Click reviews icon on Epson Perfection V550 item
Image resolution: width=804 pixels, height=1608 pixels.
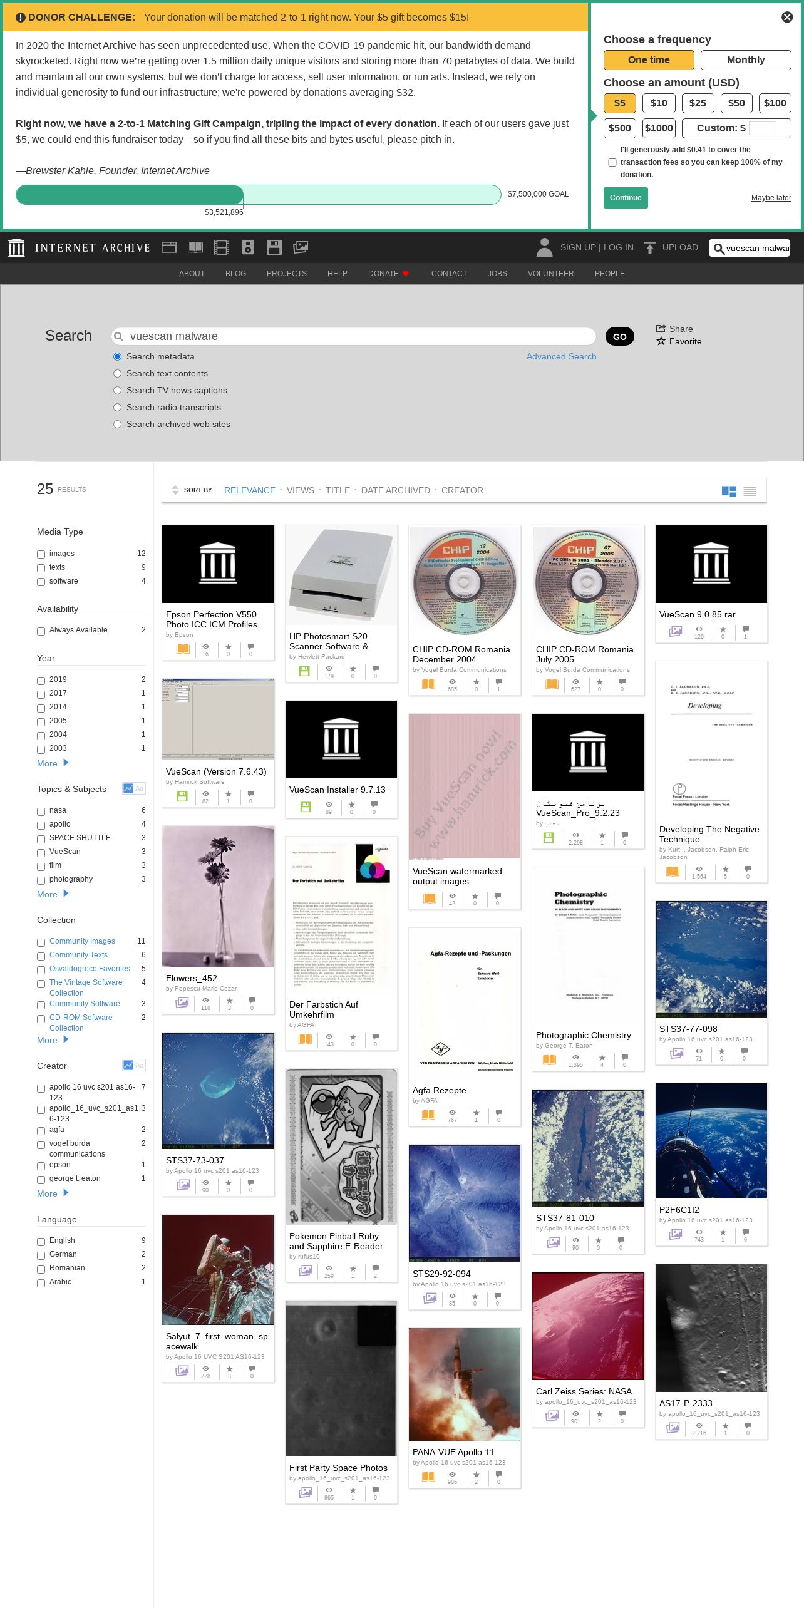tap(250, 646)
